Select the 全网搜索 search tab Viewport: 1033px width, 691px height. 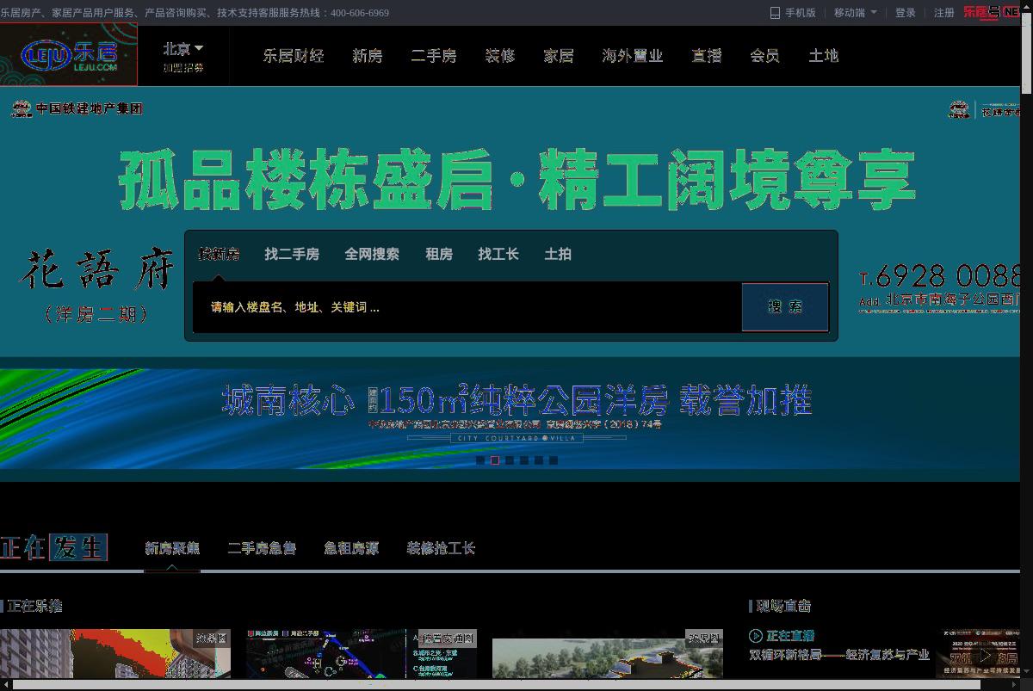point(372,254)
